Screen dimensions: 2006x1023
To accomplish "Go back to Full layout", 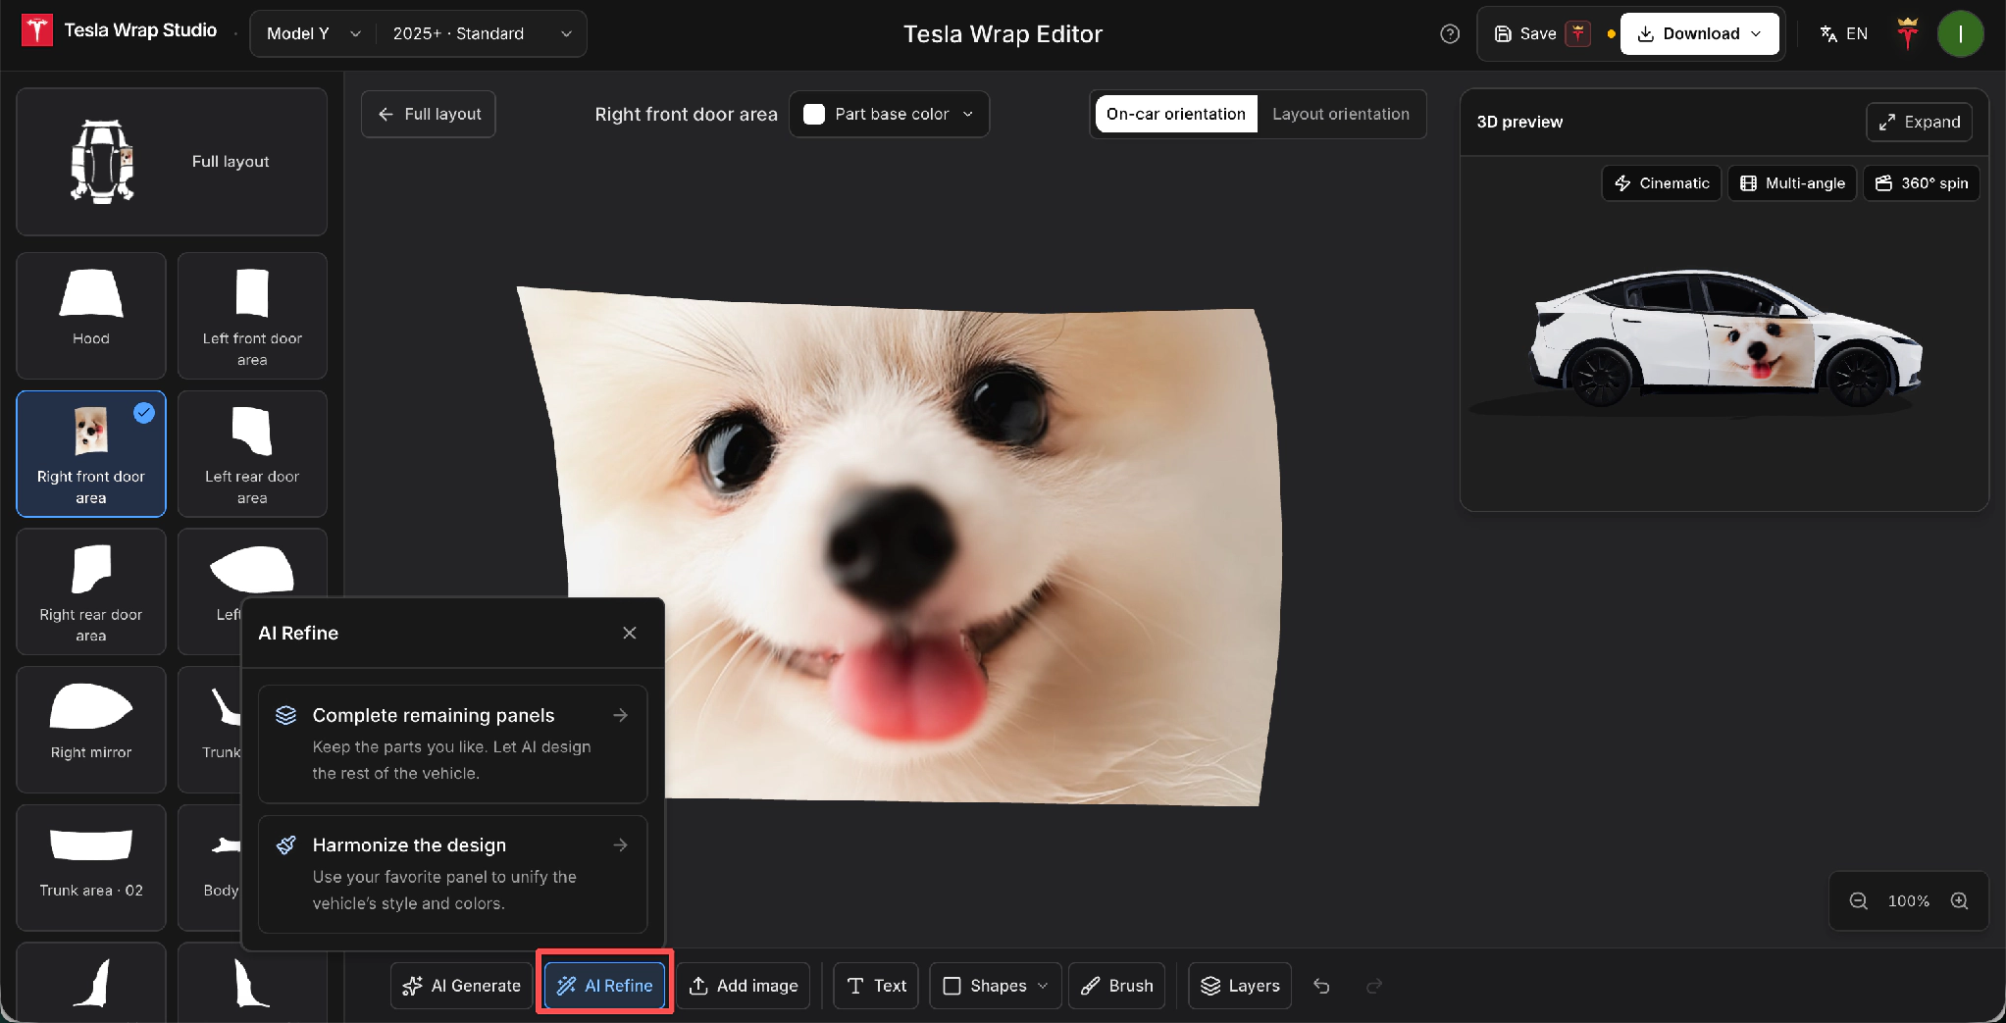I will (429, 114).
